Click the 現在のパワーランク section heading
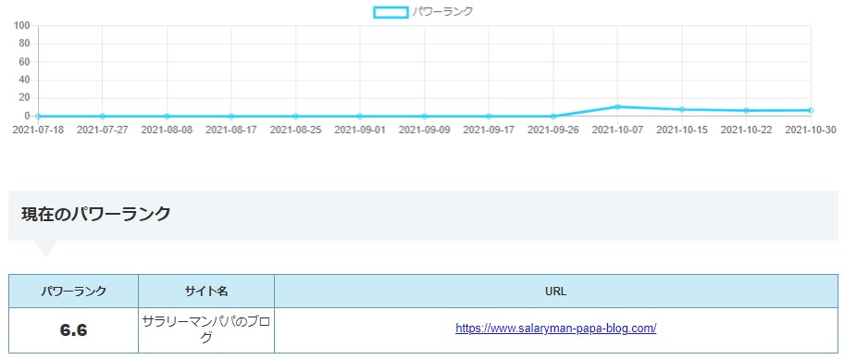Image resolution: width=844 pixels, height=360 pixels. click(x=96, y=214)
